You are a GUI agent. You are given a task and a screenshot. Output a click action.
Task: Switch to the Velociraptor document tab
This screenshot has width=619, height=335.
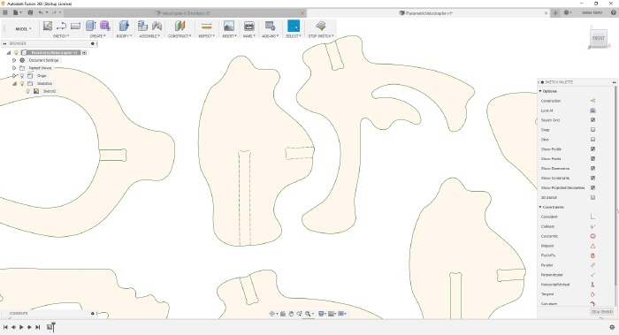[186, 13]
